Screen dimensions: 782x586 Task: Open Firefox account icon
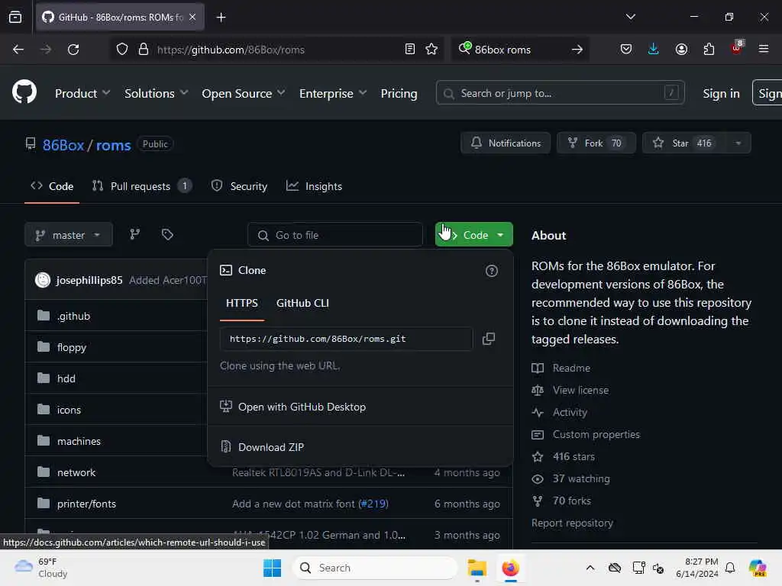coord(681,50)
